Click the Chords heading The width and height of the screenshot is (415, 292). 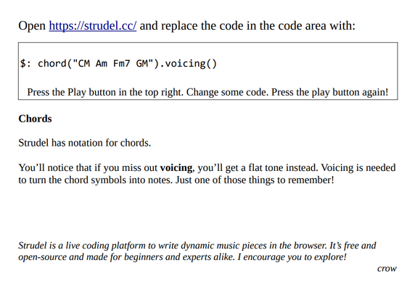(x=35, y=119)
